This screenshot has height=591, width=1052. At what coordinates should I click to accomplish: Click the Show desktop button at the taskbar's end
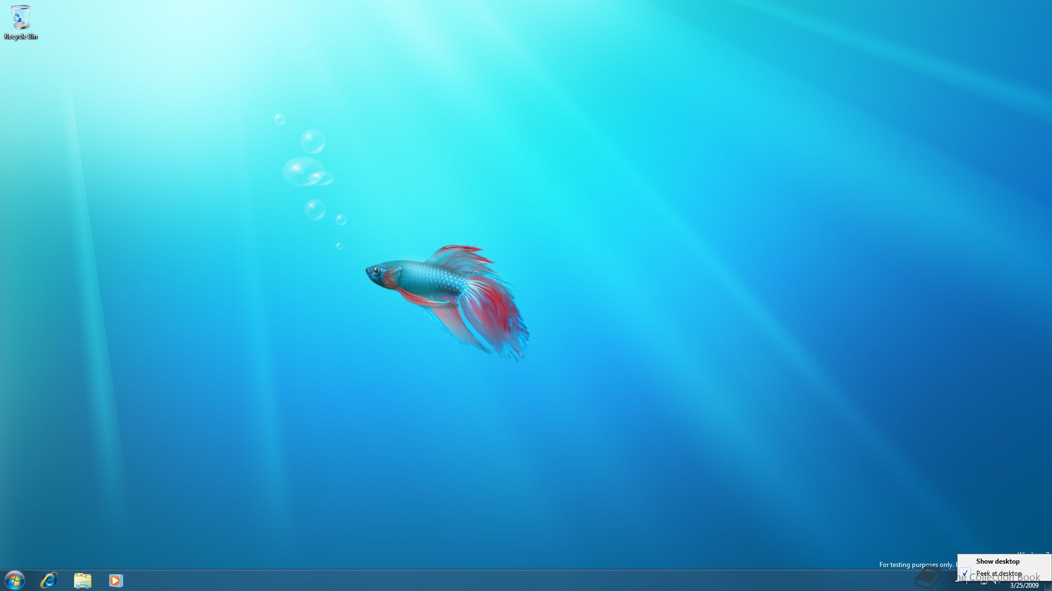(x=1047, y=586)
